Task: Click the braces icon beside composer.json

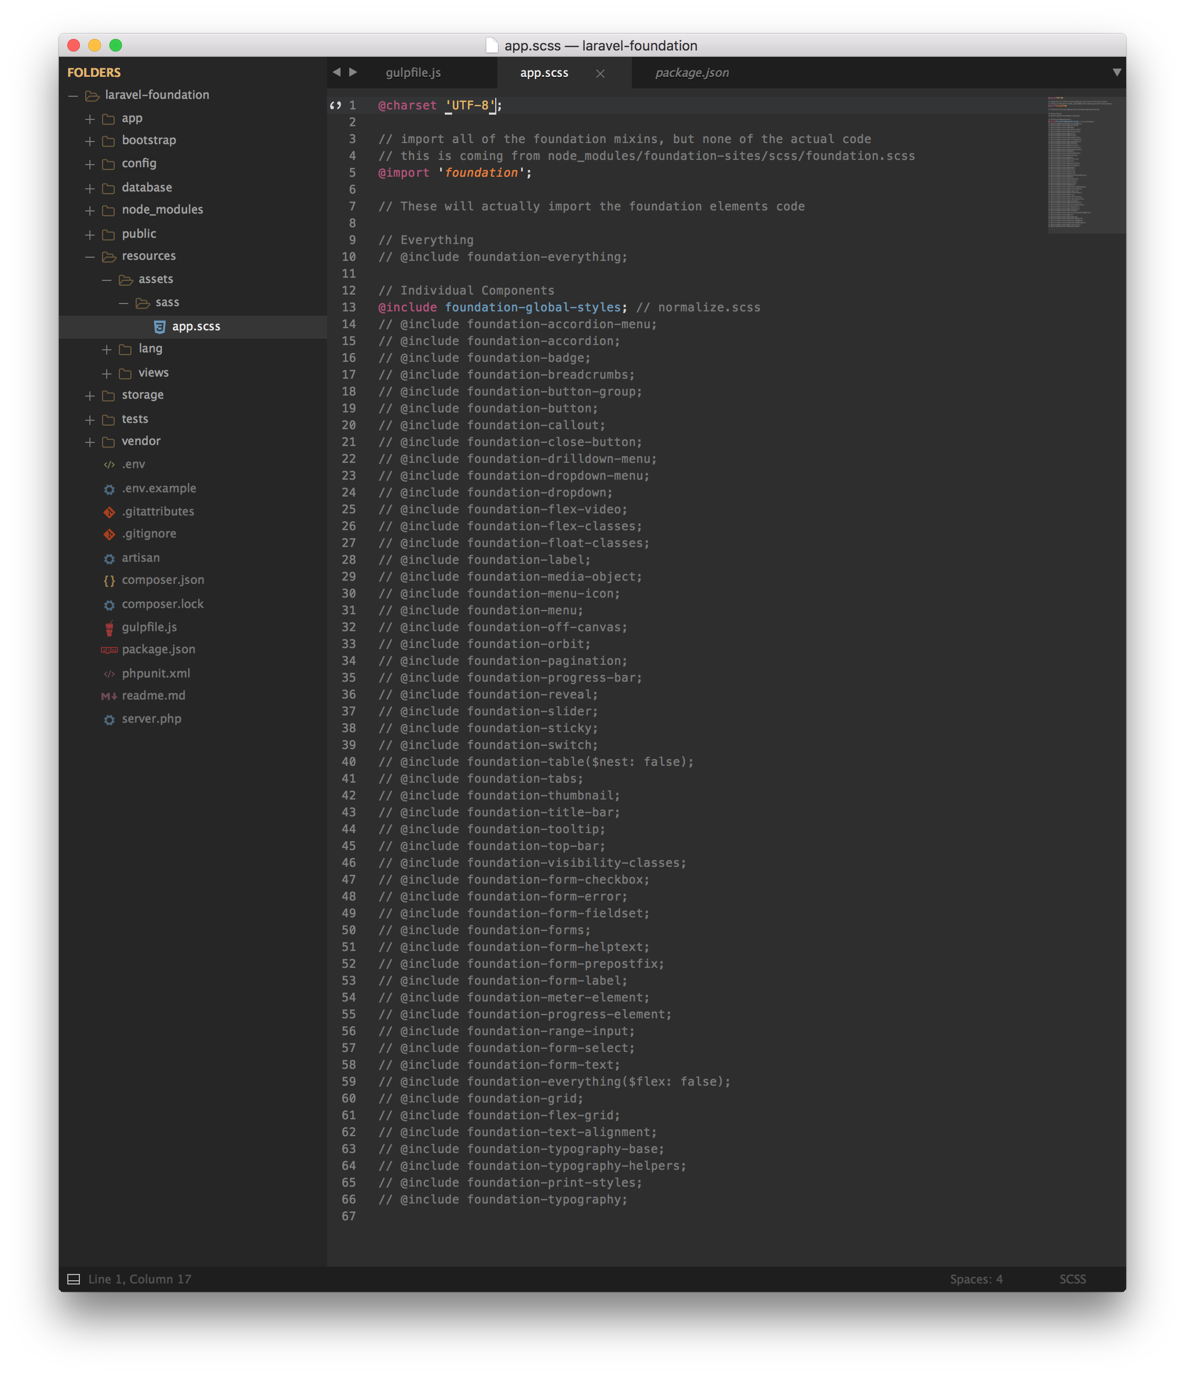Action: click(x=109, y=580)
